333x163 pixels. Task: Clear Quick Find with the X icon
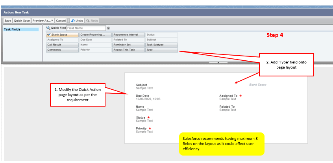108,28
